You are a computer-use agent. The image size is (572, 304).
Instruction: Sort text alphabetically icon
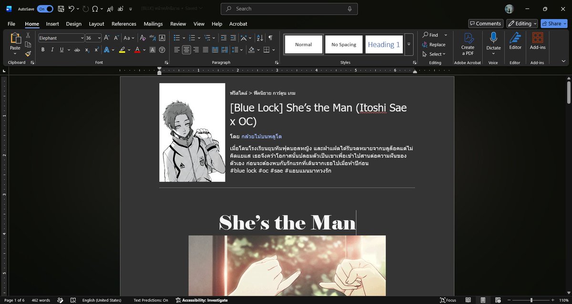pos(260,38)
